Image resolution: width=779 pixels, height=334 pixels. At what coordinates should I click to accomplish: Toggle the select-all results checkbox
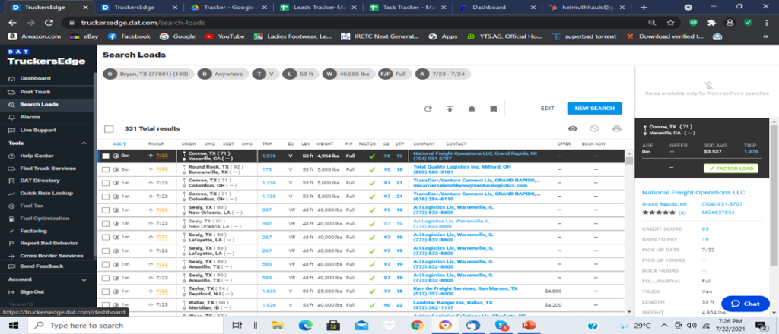(109, 129)
